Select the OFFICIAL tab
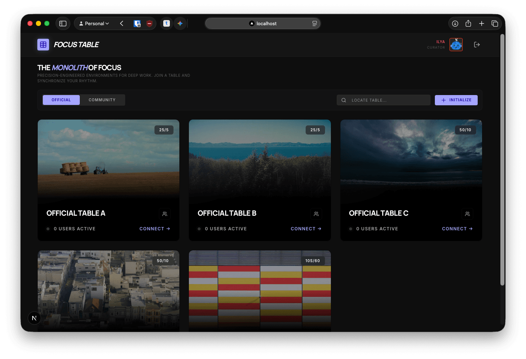The height and width of the screenshot is (359, 526). click(x=61, y=100)
